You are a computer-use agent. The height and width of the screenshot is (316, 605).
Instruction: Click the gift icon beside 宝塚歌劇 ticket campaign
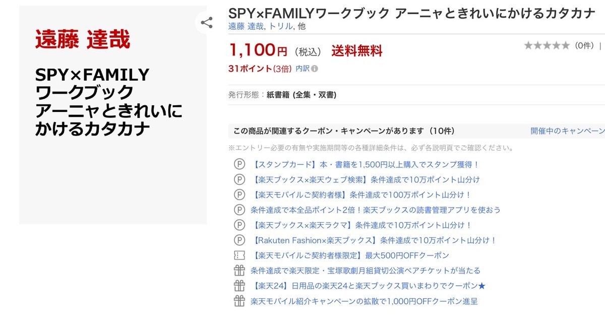[x=239, y=271]
